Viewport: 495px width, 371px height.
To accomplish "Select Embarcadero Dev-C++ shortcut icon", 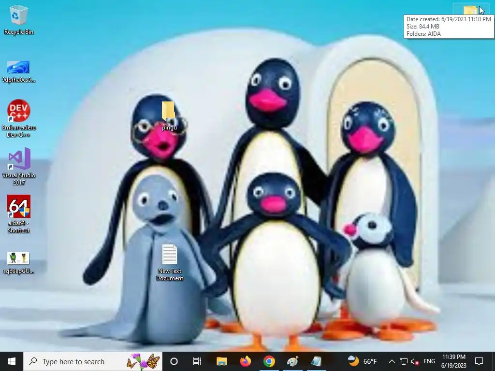I will click(19, 118).
